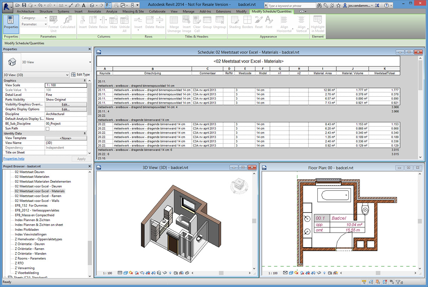This screenshot has height=287, width=428.
Task: Click the View Scale 1 : 100 field
Action: tap(66, 85)
